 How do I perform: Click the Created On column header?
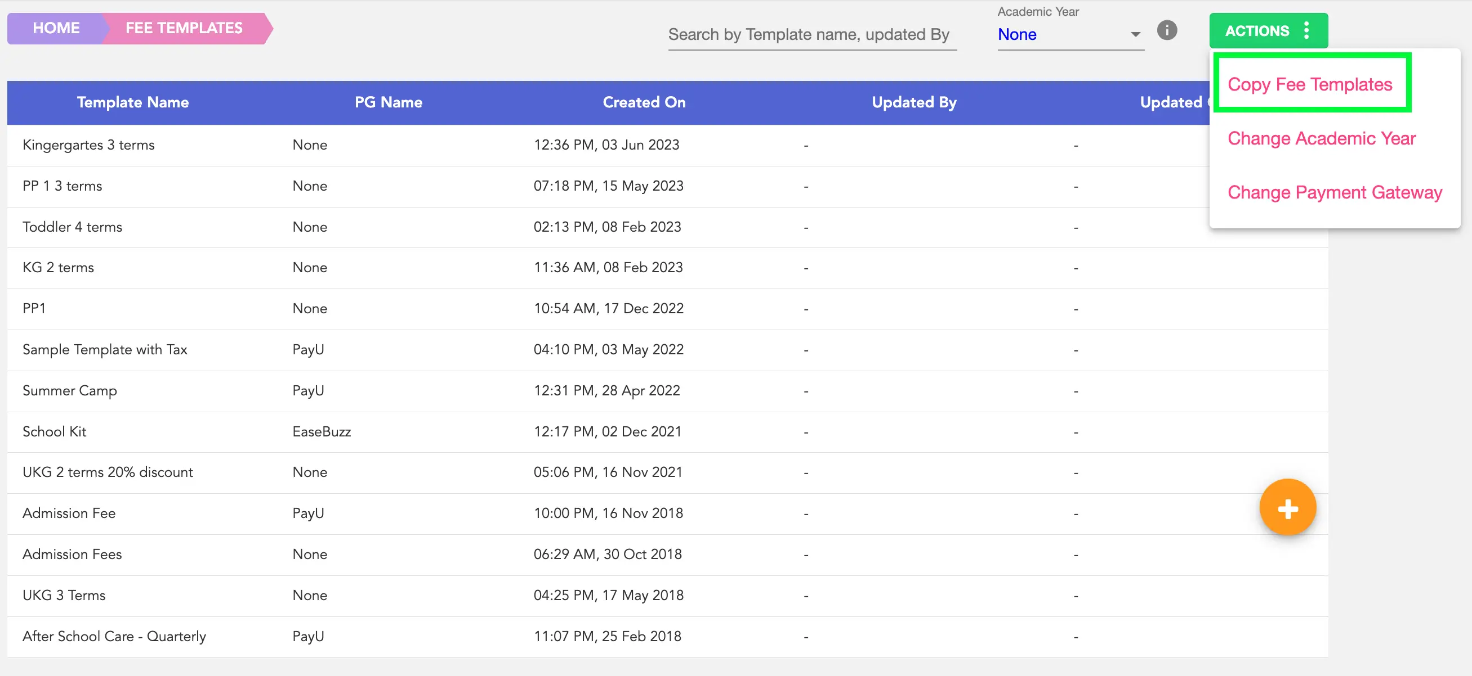(x=644, y=102)
